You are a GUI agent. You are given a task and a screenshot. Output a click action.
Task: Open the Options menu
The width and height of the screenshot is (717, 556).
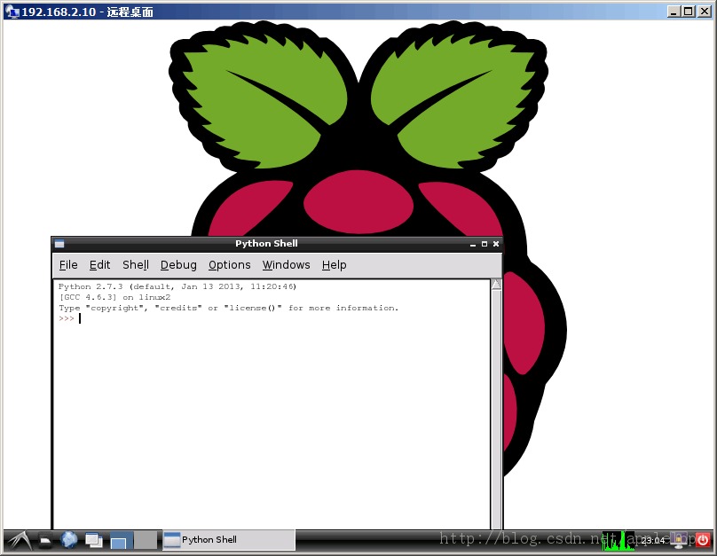pyautogui.click(x=230, y=265)
